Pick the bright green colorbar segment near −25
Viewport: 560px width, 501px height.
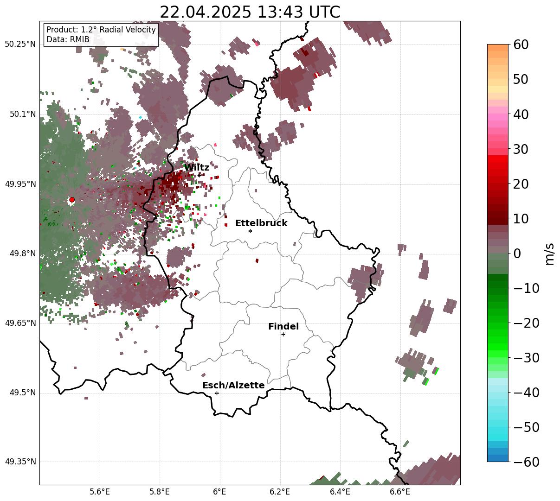498,340
